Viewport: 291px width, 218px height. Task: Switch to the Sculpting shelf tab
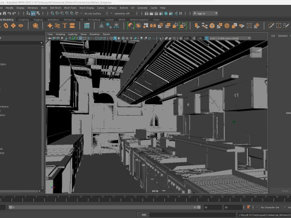tap(24, 20)
